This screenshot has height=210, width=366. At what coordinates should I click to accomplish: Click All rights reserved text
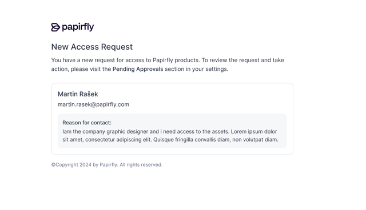point(141,165)
